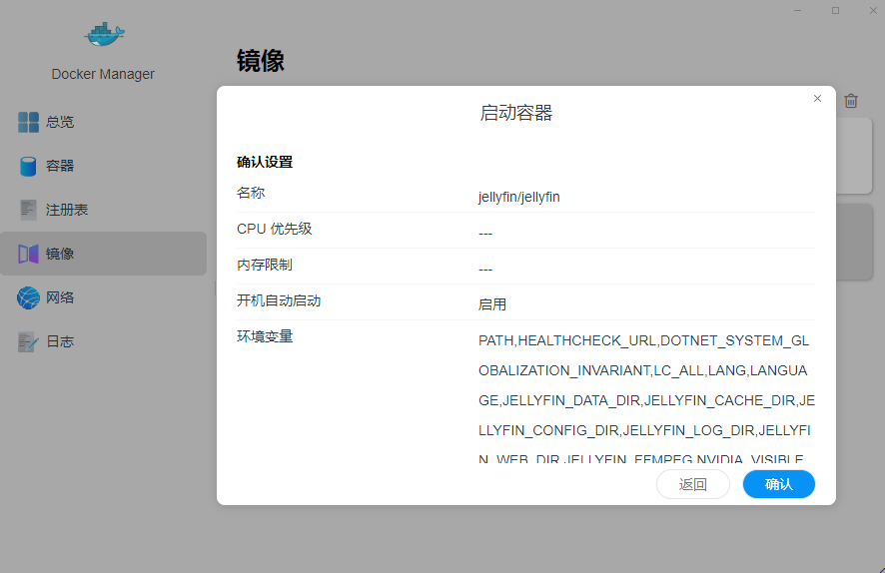Select the 日志 text label

(x=60, y=341)
